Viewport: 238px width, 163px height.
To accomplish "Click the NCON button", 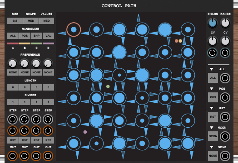I will pyautogui.click(x=213, y=136).
